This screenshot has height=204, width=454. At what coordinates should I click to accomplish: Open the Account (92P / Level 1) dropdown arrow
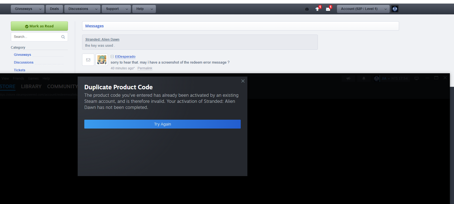tap(385, 9)
